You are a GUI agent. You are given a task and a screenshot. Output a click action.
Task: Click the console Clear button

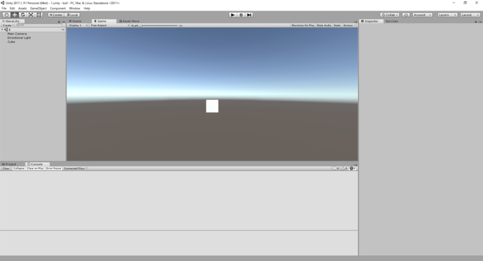(x=6, y=168)
